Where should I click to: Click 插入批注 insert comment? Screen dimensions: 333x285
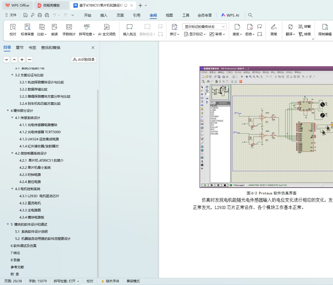[130, 30]
